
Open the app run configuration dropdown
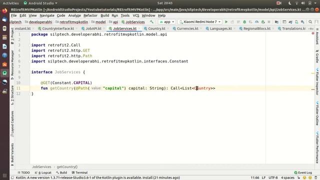tap(166, 22)
